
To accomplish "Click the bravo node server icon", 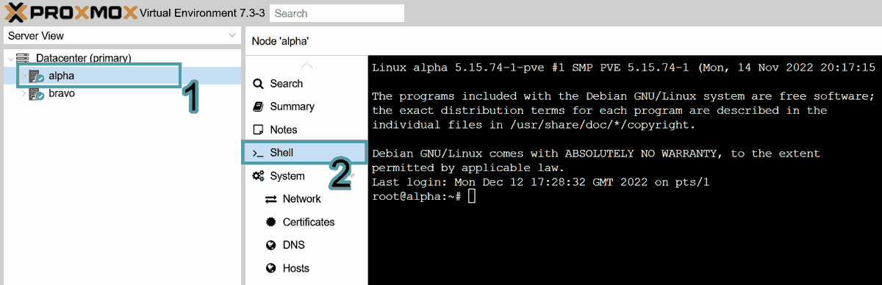I will [37, 94].
